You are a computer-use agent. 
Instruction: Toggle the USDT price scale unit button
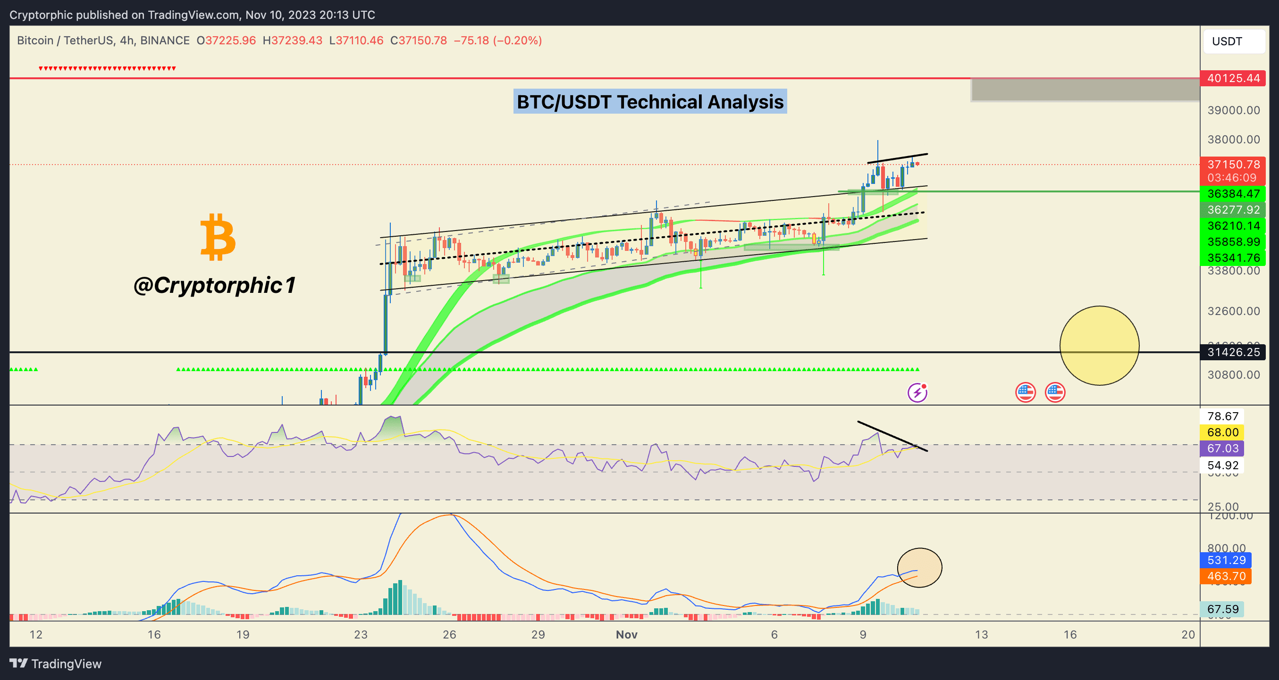pos(1229,41)
